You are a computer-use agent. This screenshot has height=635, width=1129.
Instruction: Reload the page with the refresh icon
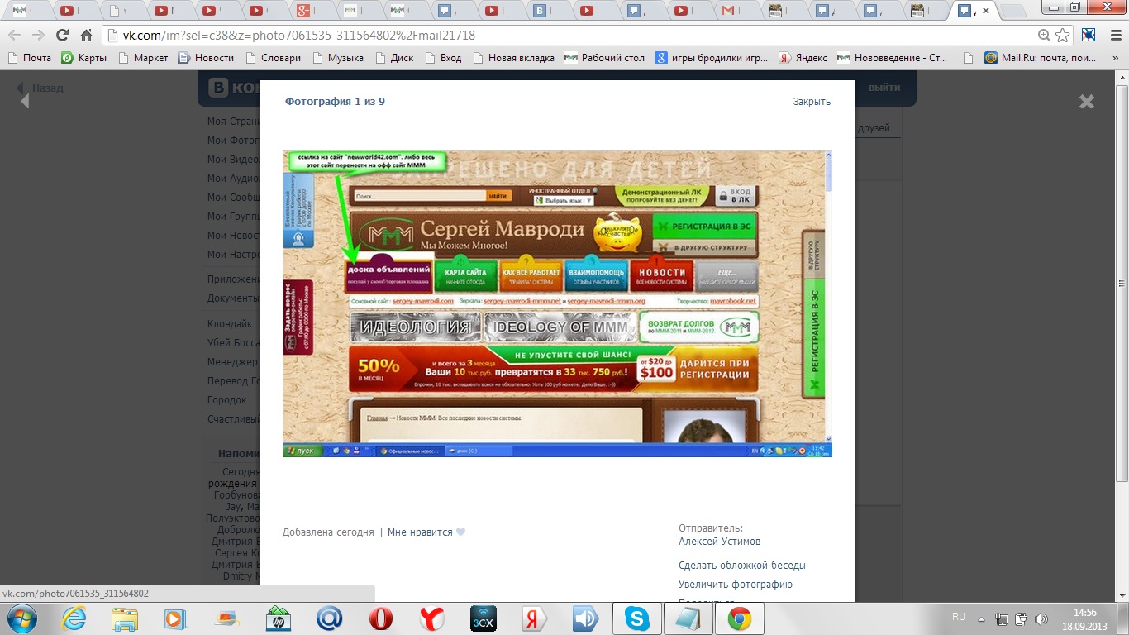pos(62,36)
